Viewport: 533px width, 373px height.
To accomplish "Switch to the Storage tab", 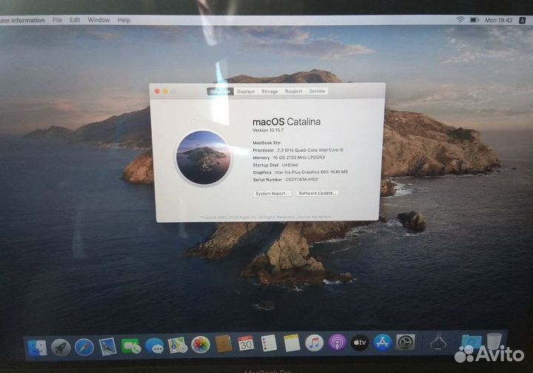I will coord(270,91).
